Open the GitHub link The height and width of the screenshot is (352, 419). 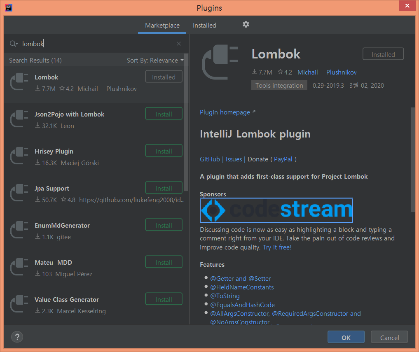(210, 159)
